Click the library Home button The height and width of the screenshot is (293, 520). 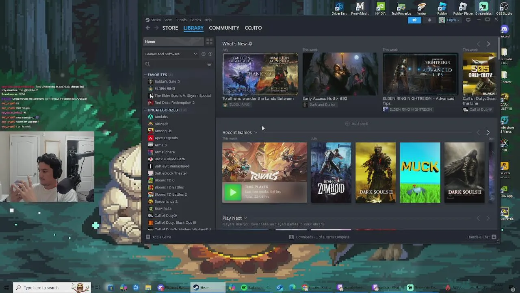click(x=173, y=42)
